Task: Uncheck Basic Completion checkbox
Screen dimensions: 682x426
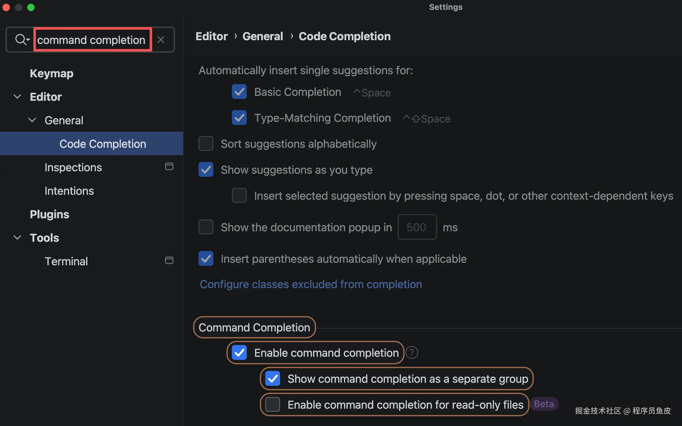Action: pyautogui.click(x=239, y=92)
